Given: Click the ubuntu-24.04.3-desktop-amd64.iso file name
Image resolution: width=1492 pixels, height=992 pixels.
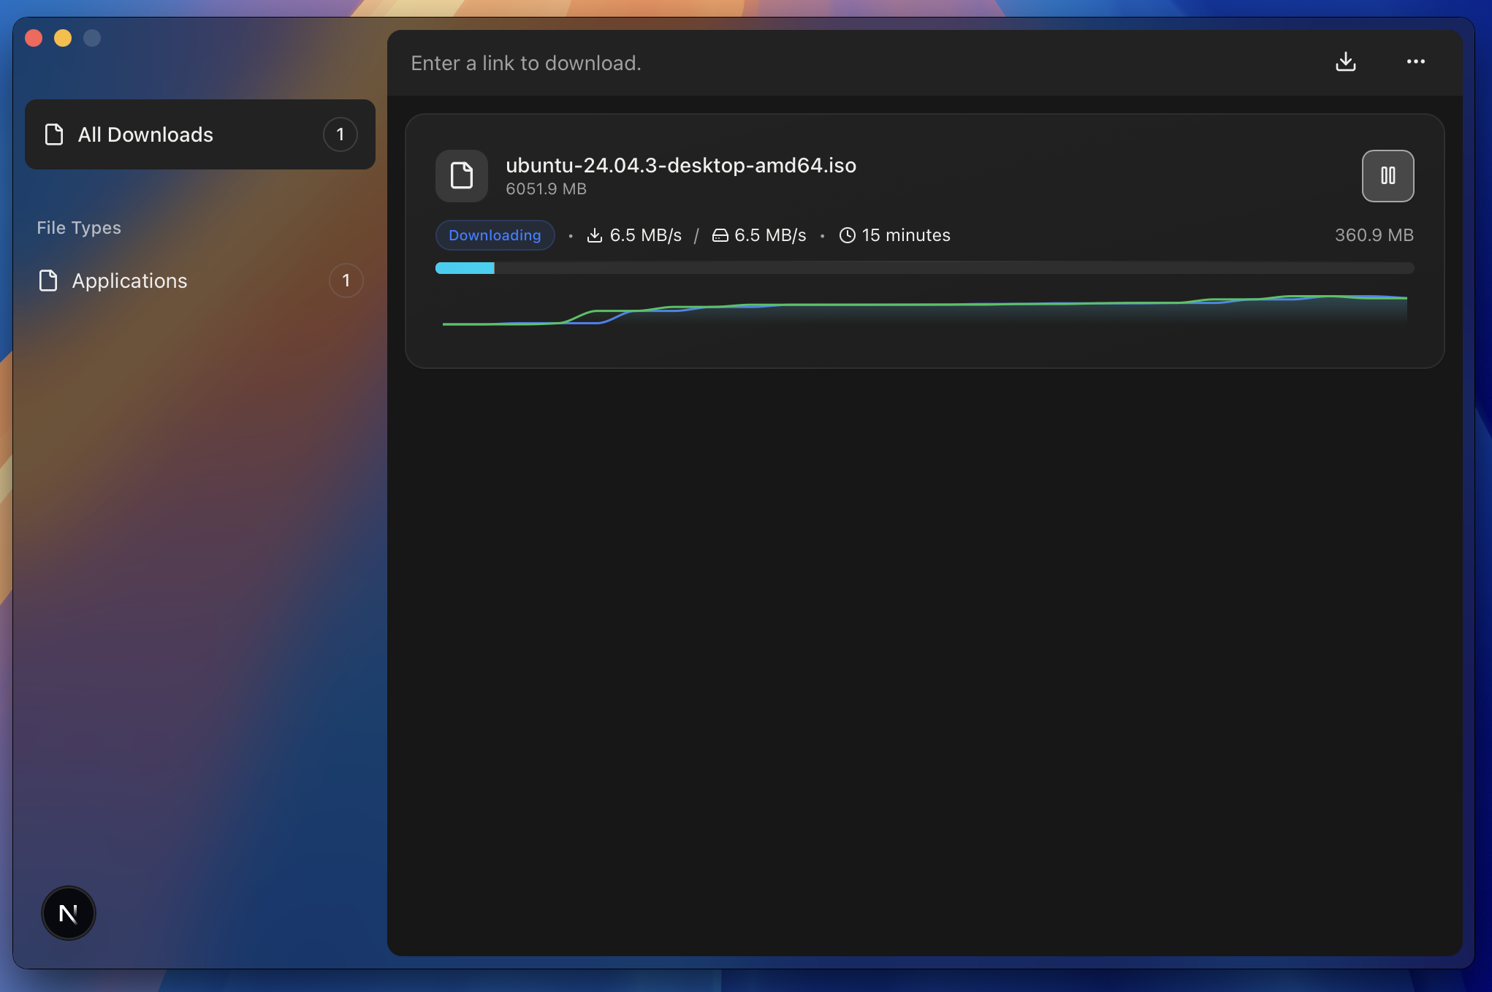Looking at the screenshot, I should pos(681,166).
